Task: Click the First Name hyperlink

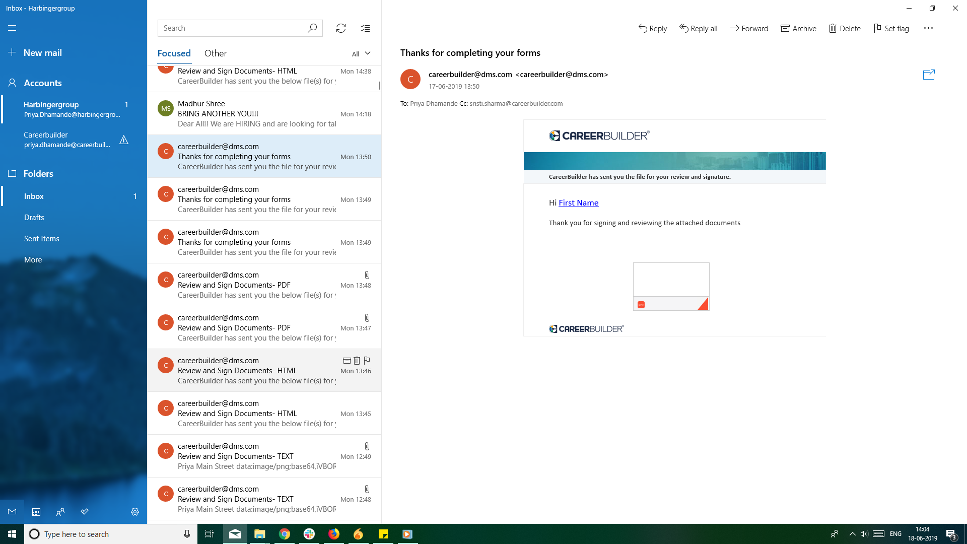Action: [x=578, y=202]
